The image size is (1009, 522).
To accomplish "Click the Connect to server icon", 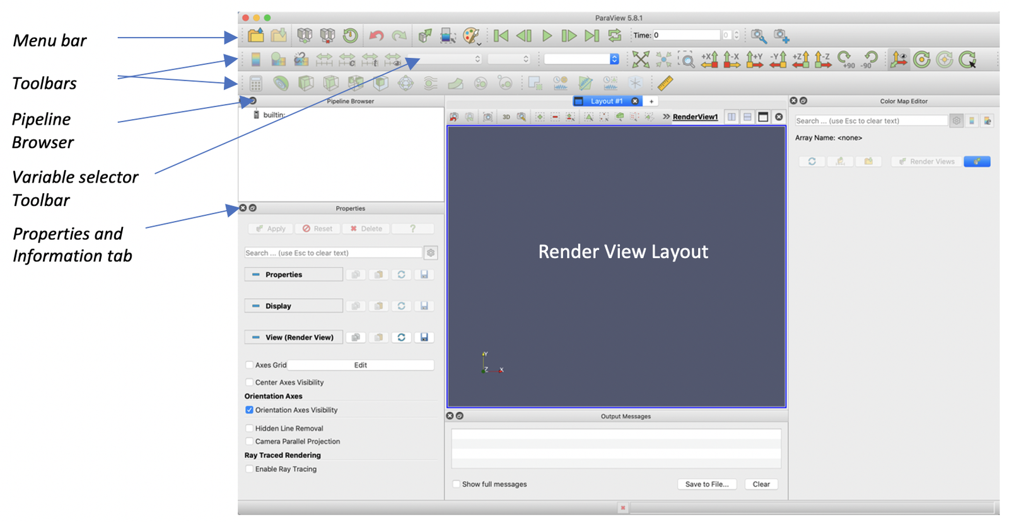I will 304,35.
